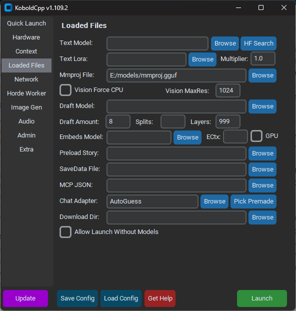The height and width of the screenshot is (311, 296).
Task: Click Pick Premade chat adapter
Action: [253, 201]
